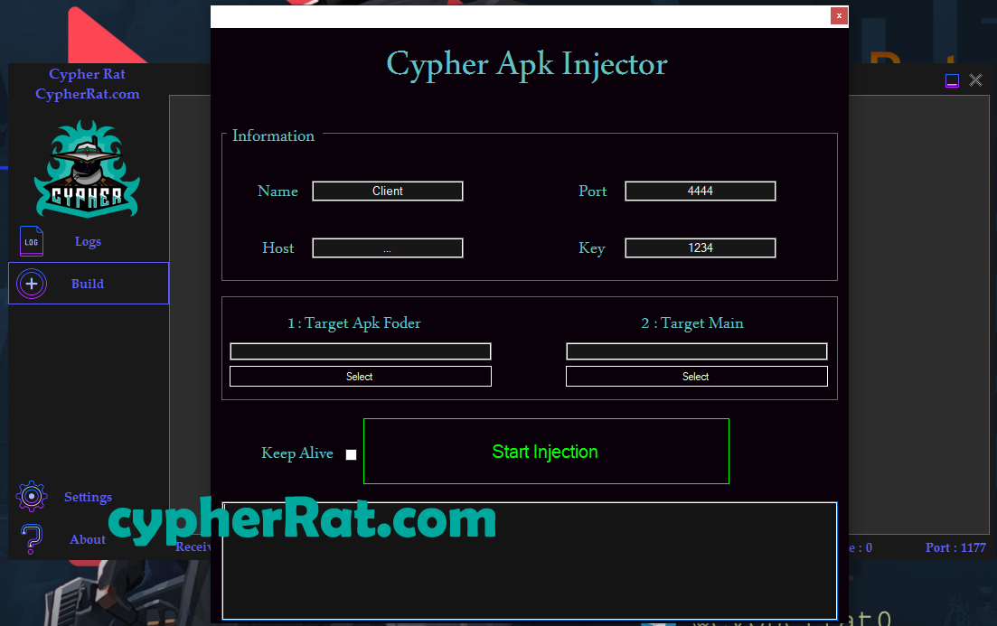Image resolution: width=997 pixels, height=626 pixels.
Task: Click the Port field showing 4444
Action: pyautogui.click(x=700, y=191)
